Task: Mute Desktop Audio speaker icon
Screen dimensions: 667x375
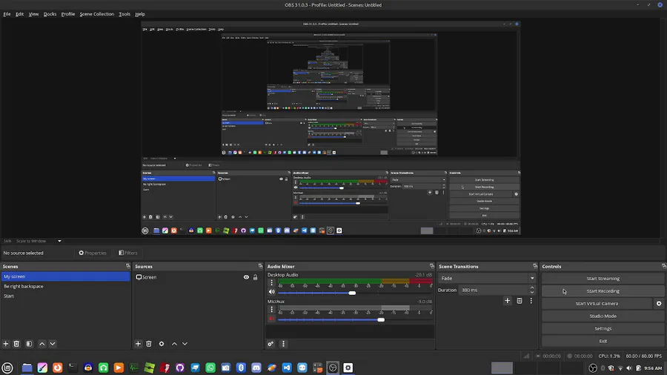Action: pos(272,292)
